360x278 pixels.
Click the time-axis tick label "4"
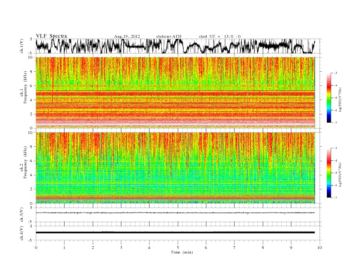[149, 248]
